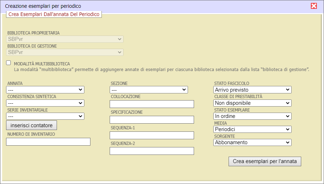This screenshot has width=324, height=184.
Task: Open the Sezione dropdown list
Action: click(148, 90)
